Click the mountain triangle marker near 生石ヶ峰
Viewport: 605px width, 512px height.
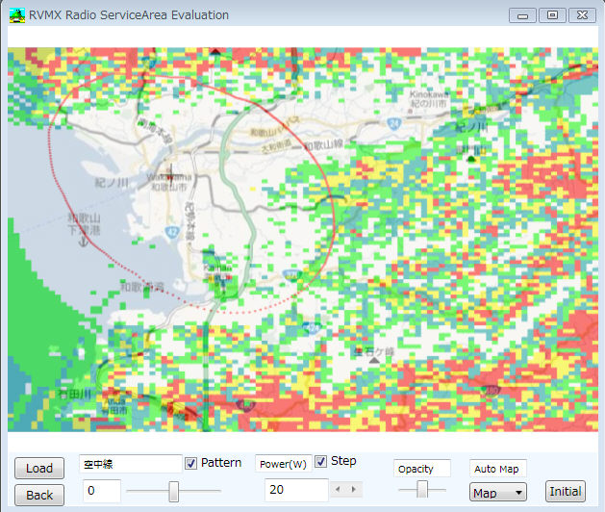tap(361, 348)
